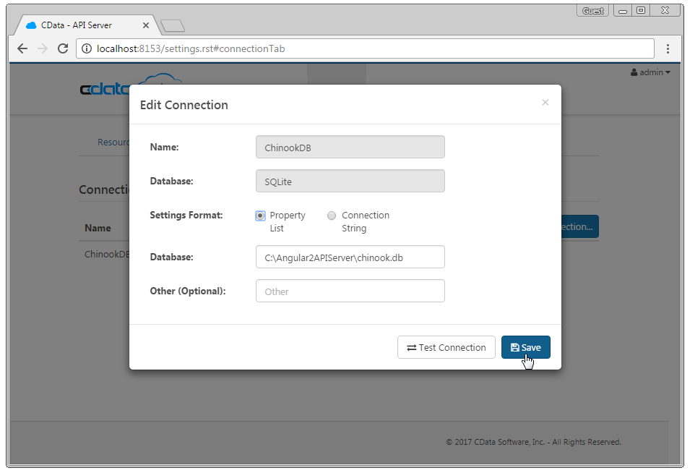Select the Property List radio option
Screen dimensions: 690x473
tap(260, 216)
